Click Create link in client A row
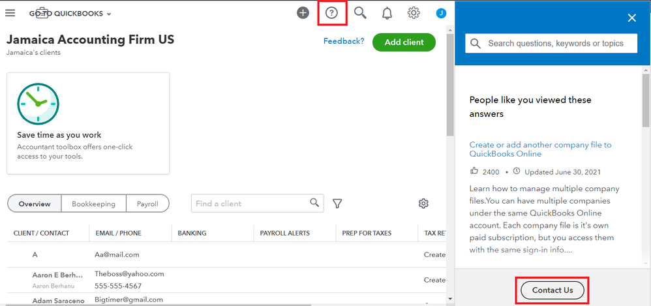Viewport: 651px width, 306px height. [x=434, y=254]
